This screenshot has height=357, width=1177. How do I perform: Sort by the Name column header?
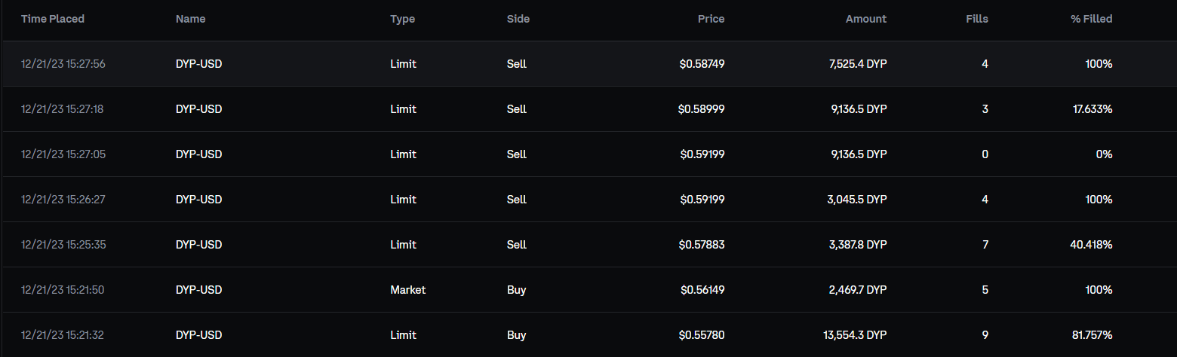point(190,19)
